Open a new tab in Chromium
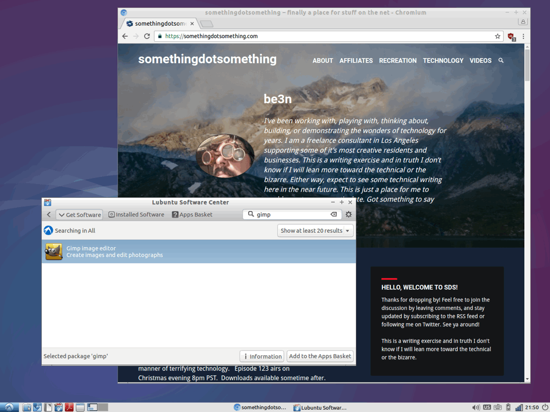 207,24
